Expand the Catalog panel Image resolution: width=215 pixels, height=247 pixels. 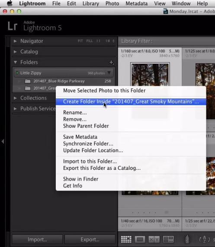pyautogui.click(x=15, y=52)
